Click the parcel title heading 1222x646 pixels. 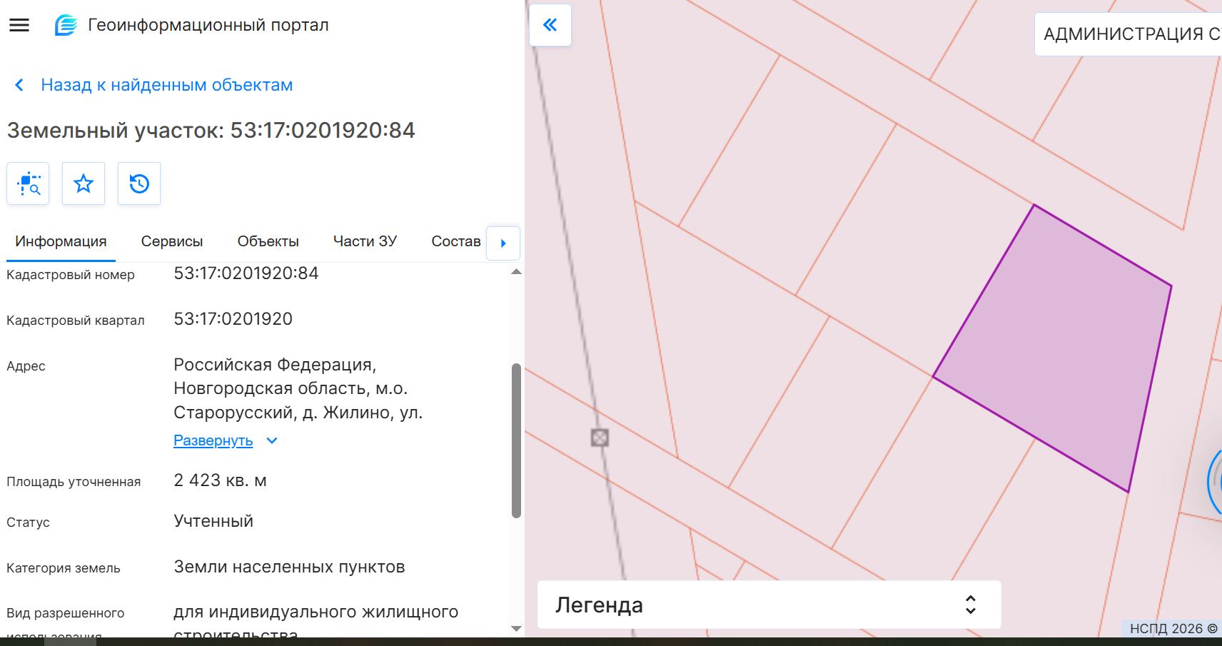pos(211,131)
